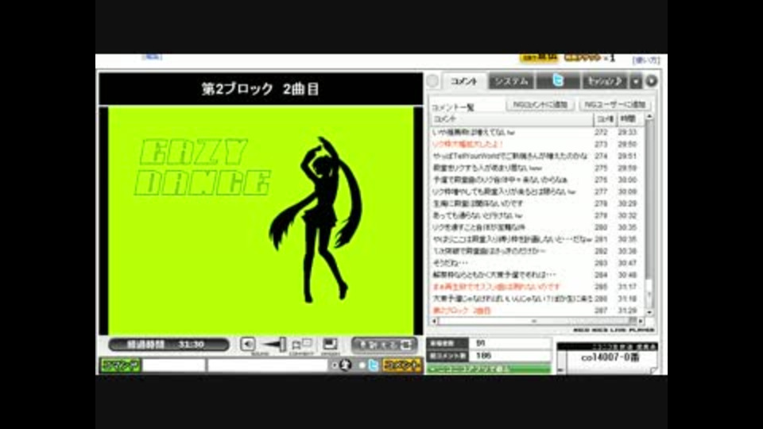Image resolution: width=763 pixels, height=429 pixels.
Task: Mute the sound with the speaker icon
Action: 247,344
